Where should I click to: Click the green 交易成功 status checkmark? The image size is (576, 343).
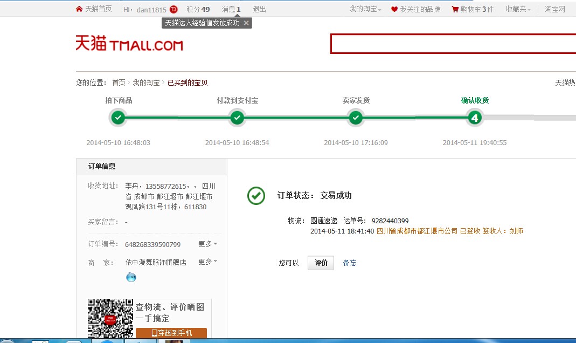tap(256, 196)
